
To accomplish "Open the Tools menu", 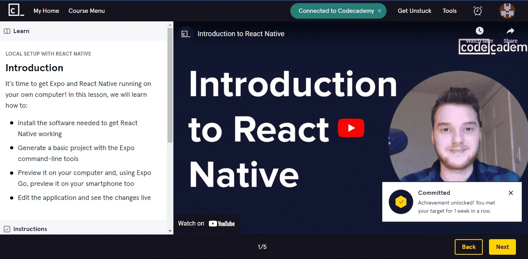I will point(449,11).
